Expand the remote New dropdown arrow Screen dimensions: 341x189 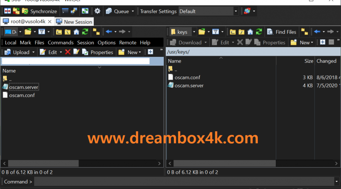pyautogui.click(x=312, y=42)
